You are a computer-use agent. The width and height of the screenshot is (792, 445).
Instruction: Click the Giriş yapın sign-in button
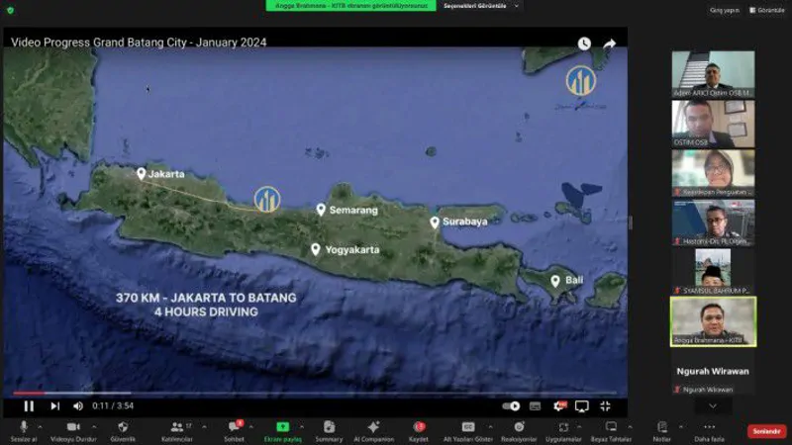tap(725, 10)
